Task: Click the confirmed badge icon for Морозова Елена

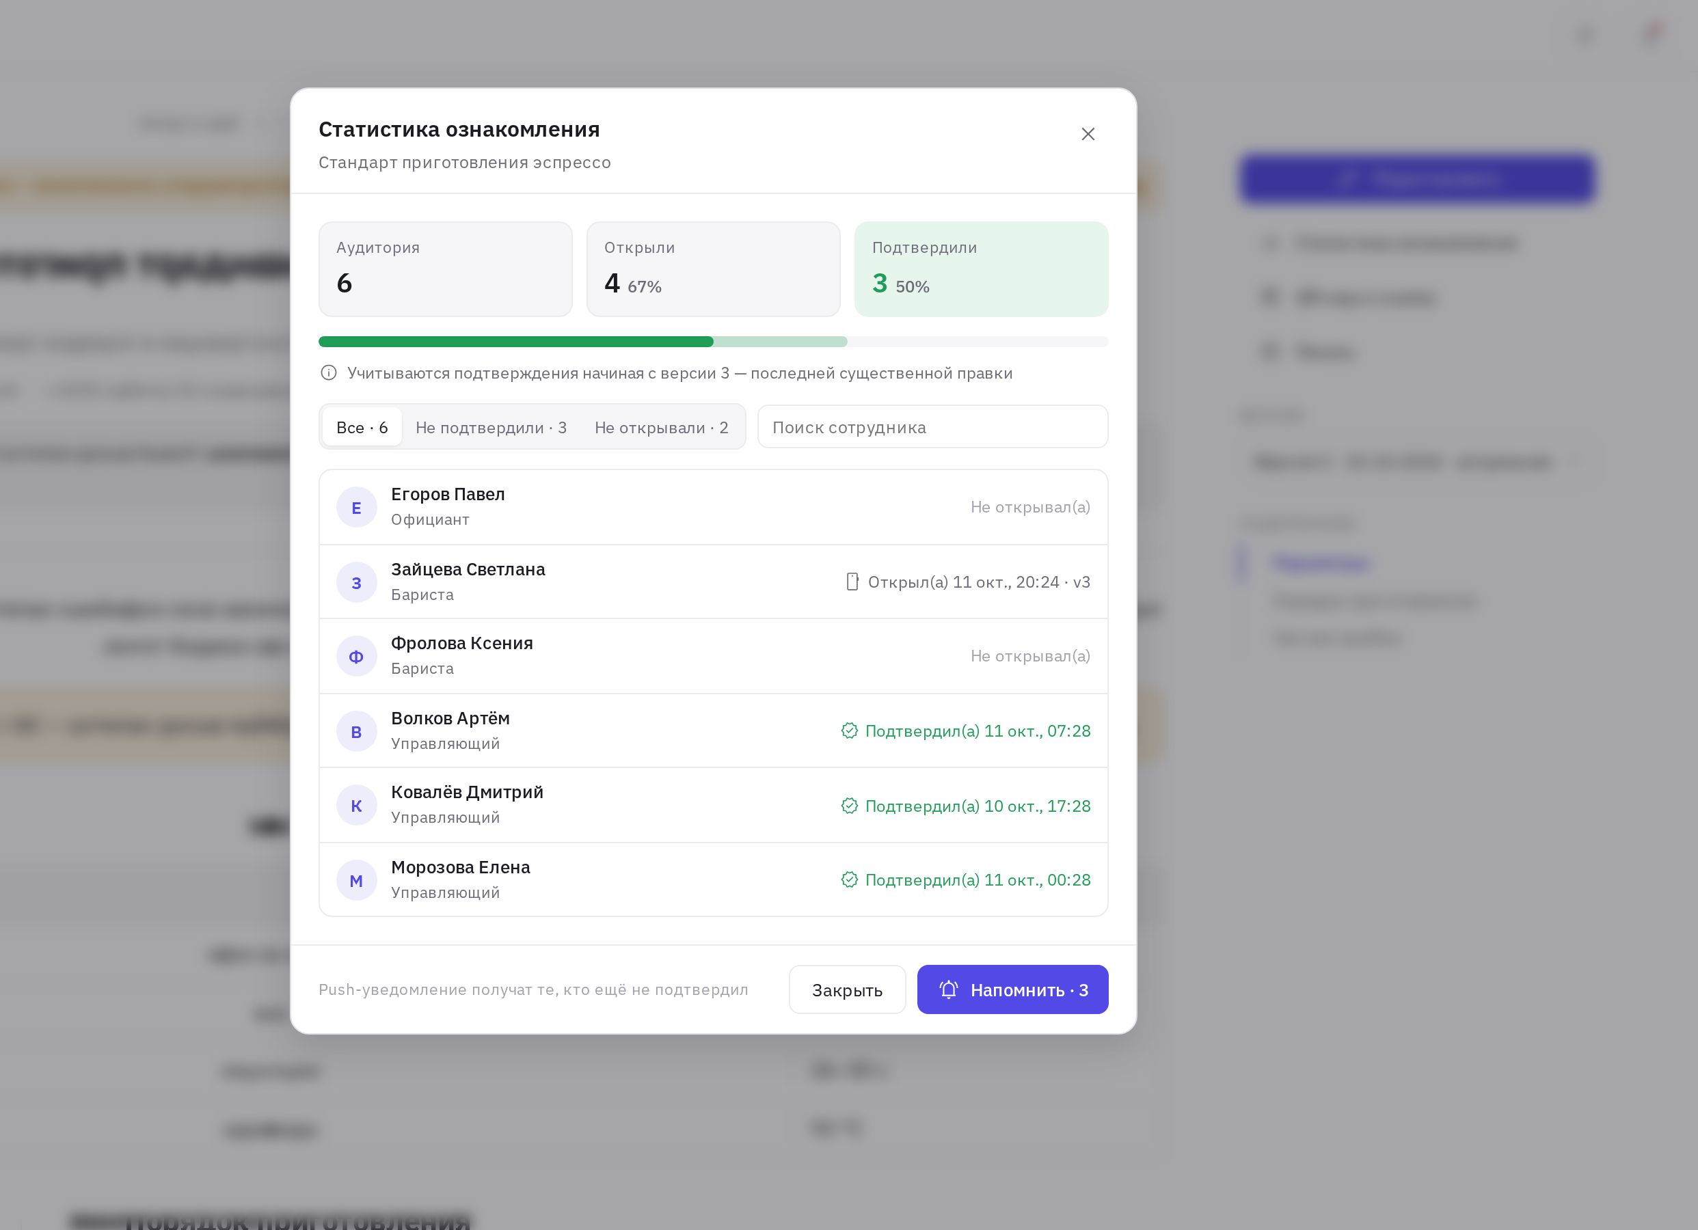Action: point(849,879)
